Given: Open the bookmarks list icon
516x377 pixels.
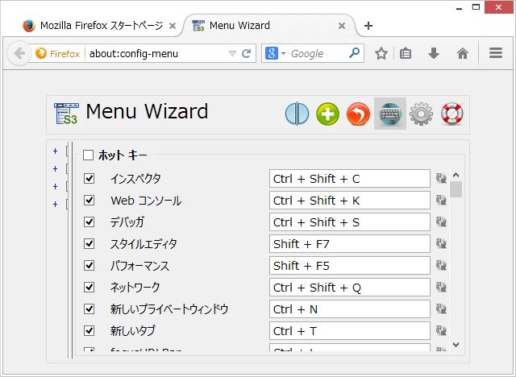Looking at the screenshot, I should click(x=405, y=53).
